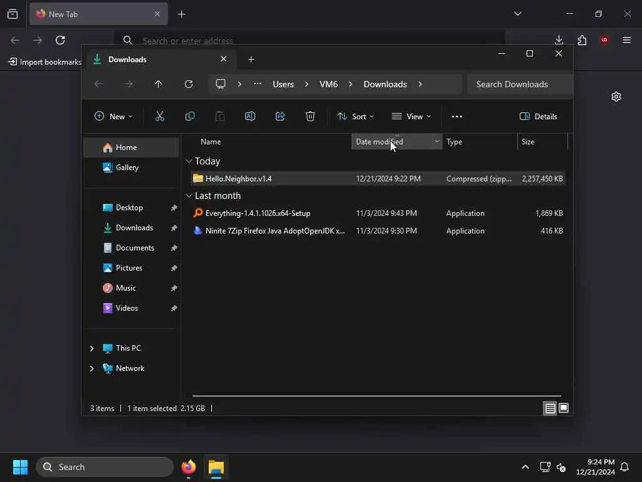Click the Cut scissors icon in Explorer toolbar
Screen dimensions: 642x482
160,116
